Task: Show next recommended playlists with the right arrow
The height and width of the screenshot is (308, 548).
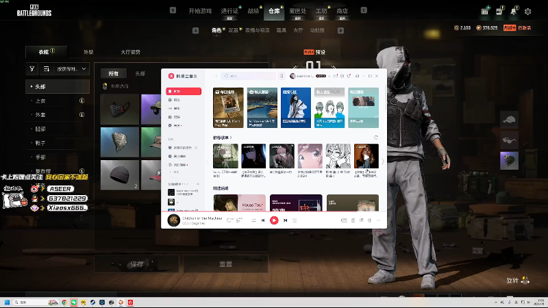Action: tap(383, 161)
